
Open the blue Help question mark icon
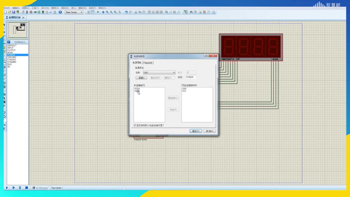coord(60,12)
